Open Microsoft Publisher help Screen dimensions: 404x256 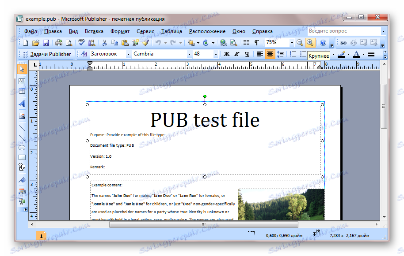(323, 43)
